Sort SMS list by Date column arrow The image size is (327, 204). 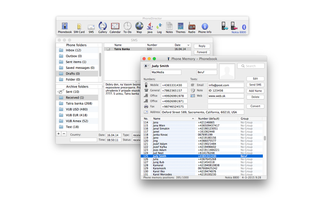point(188,45)
